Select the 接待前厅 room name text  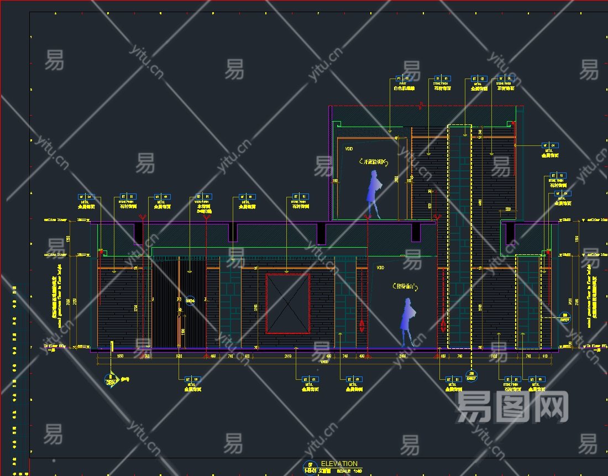coord(405,287)
